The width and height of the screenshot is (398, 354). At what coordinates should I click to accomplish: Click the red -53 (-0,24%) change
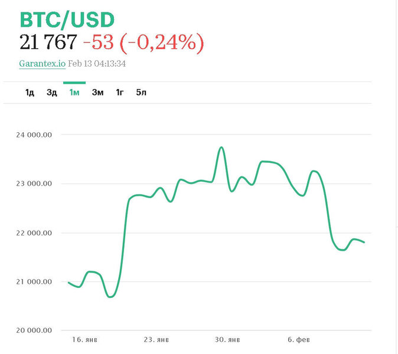pyautogui.click(x=143, y=42)
